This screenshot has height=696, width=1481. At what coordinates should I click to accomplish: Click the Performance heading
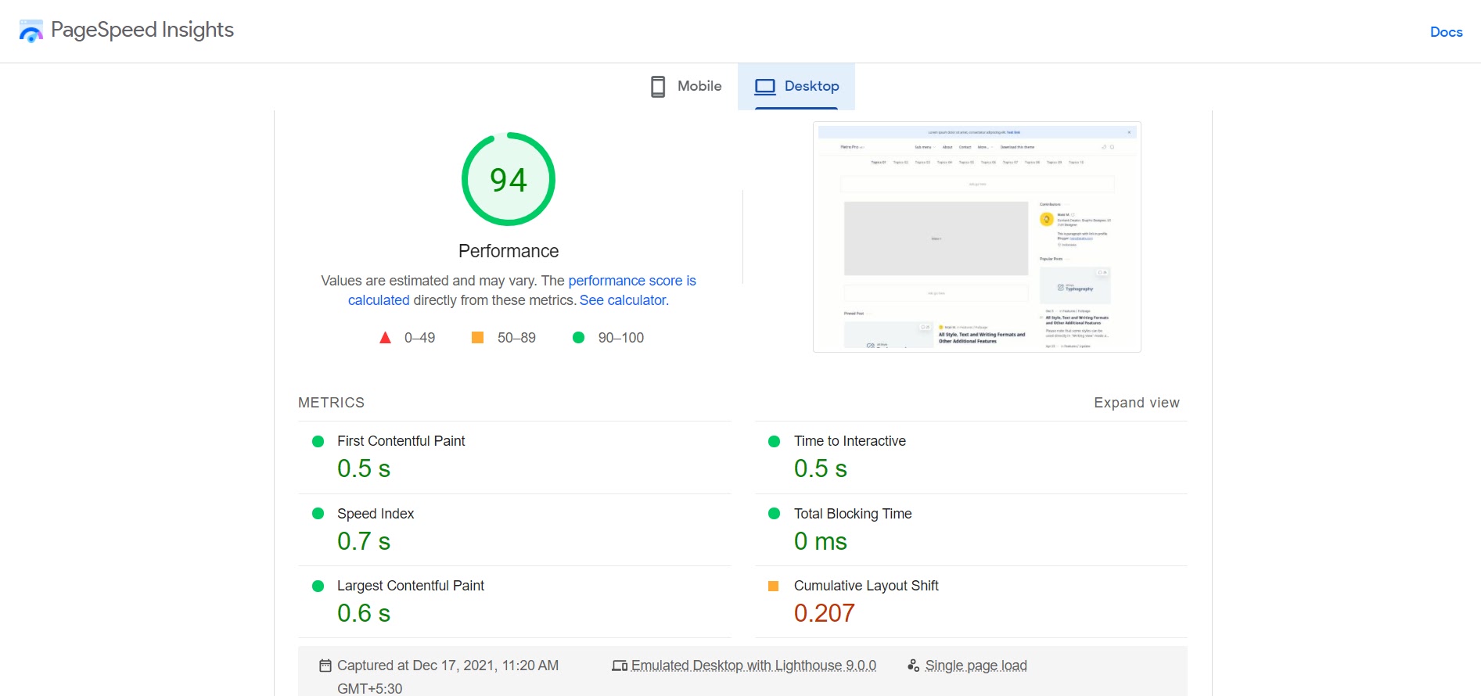point(509,251)
